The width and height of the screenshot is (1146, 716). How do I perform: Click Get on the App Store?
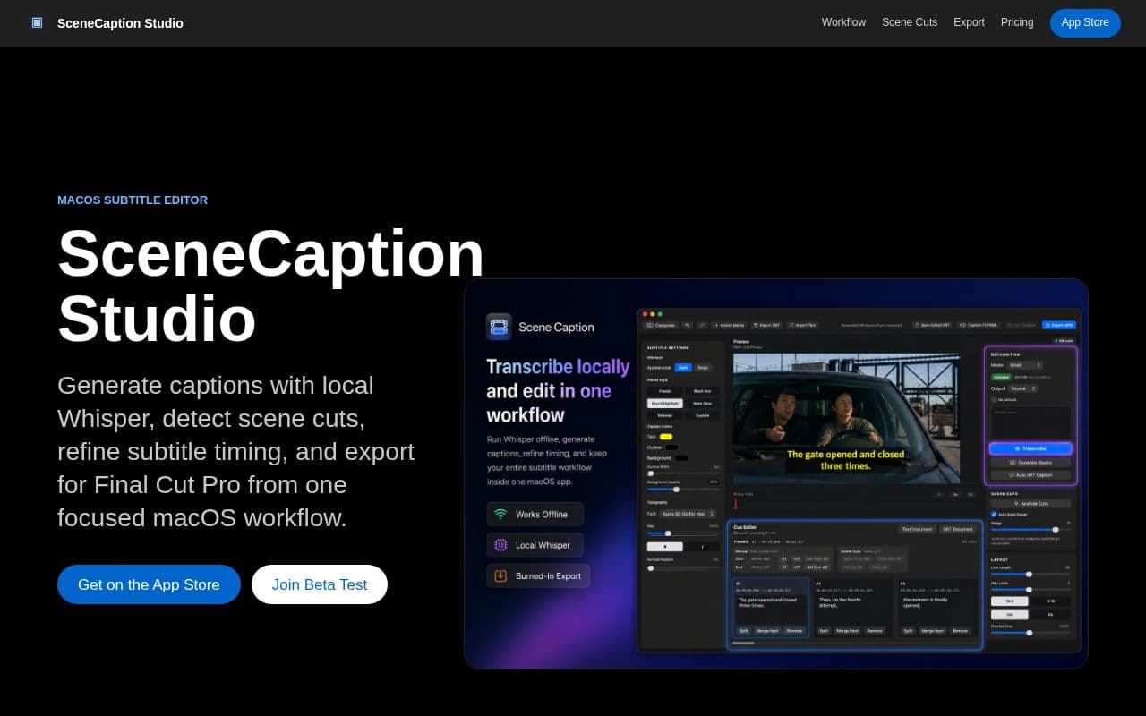[149, 584]
